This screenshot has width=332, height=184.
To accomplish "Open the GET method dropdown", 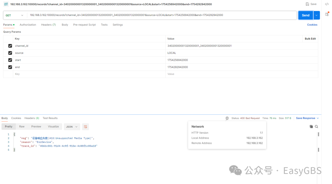I will (x=15, y=15).
